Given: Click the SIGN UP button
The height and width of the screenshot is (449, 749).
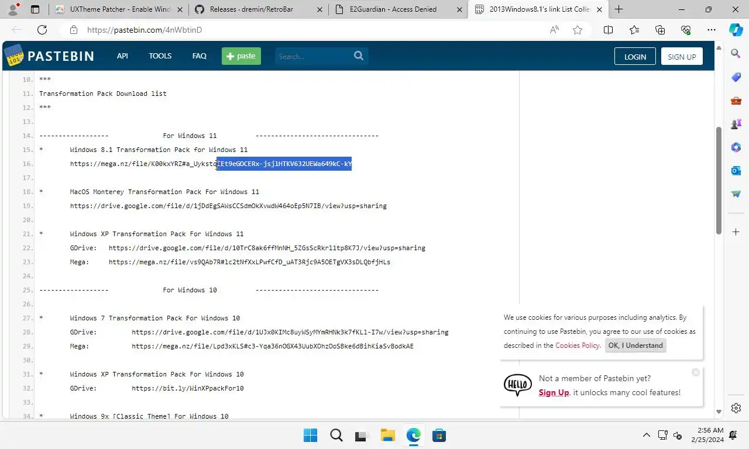Looking at the screenshot, I should coord(682,57).
